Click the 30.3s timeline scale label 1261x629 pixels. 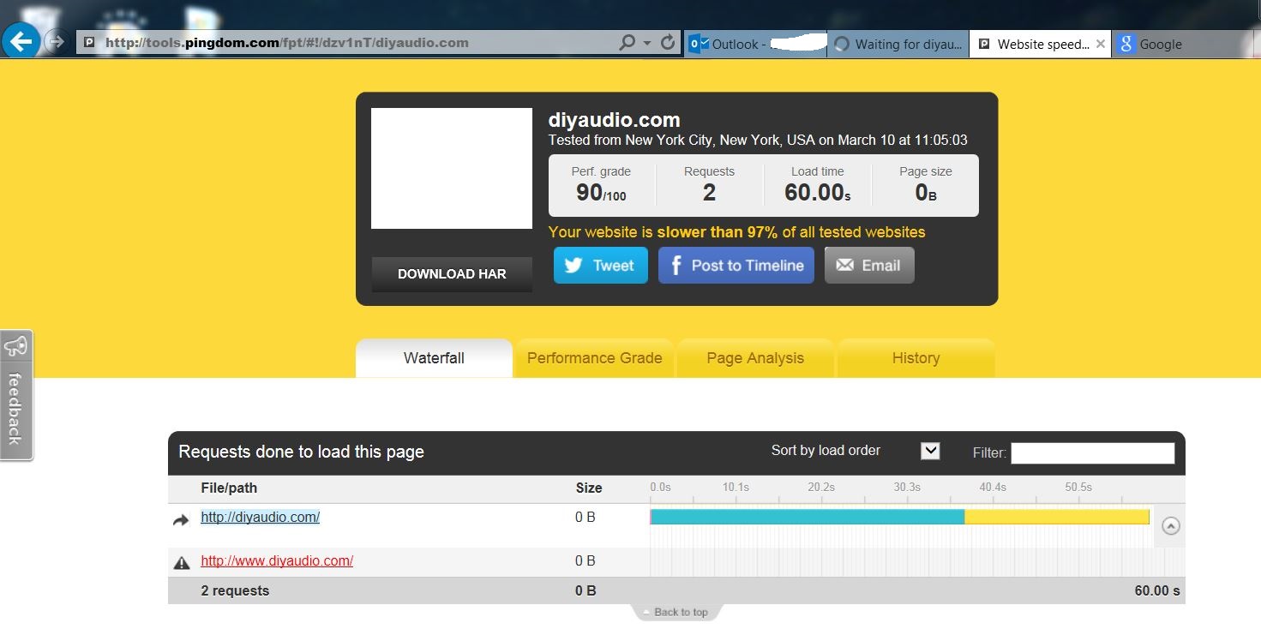[x=907, y=487]
